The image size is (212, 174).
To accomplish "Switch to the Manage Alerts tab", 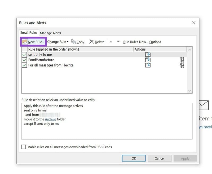I will pyautogui.click(x=50, y=33).
